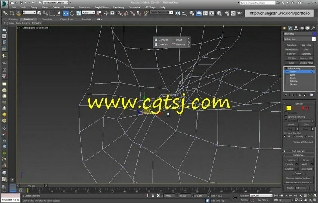Click the object color swatch beside Object001

coord(314,34)
